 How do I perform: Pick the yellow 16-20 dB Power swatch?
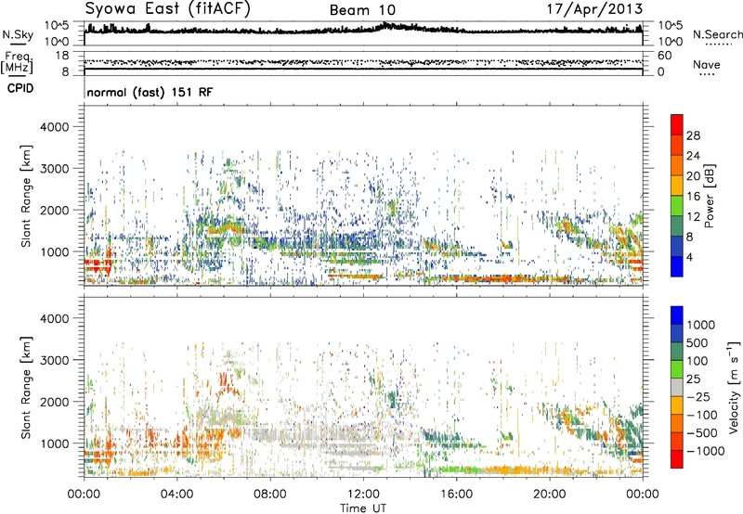click(x=677, y=185)
